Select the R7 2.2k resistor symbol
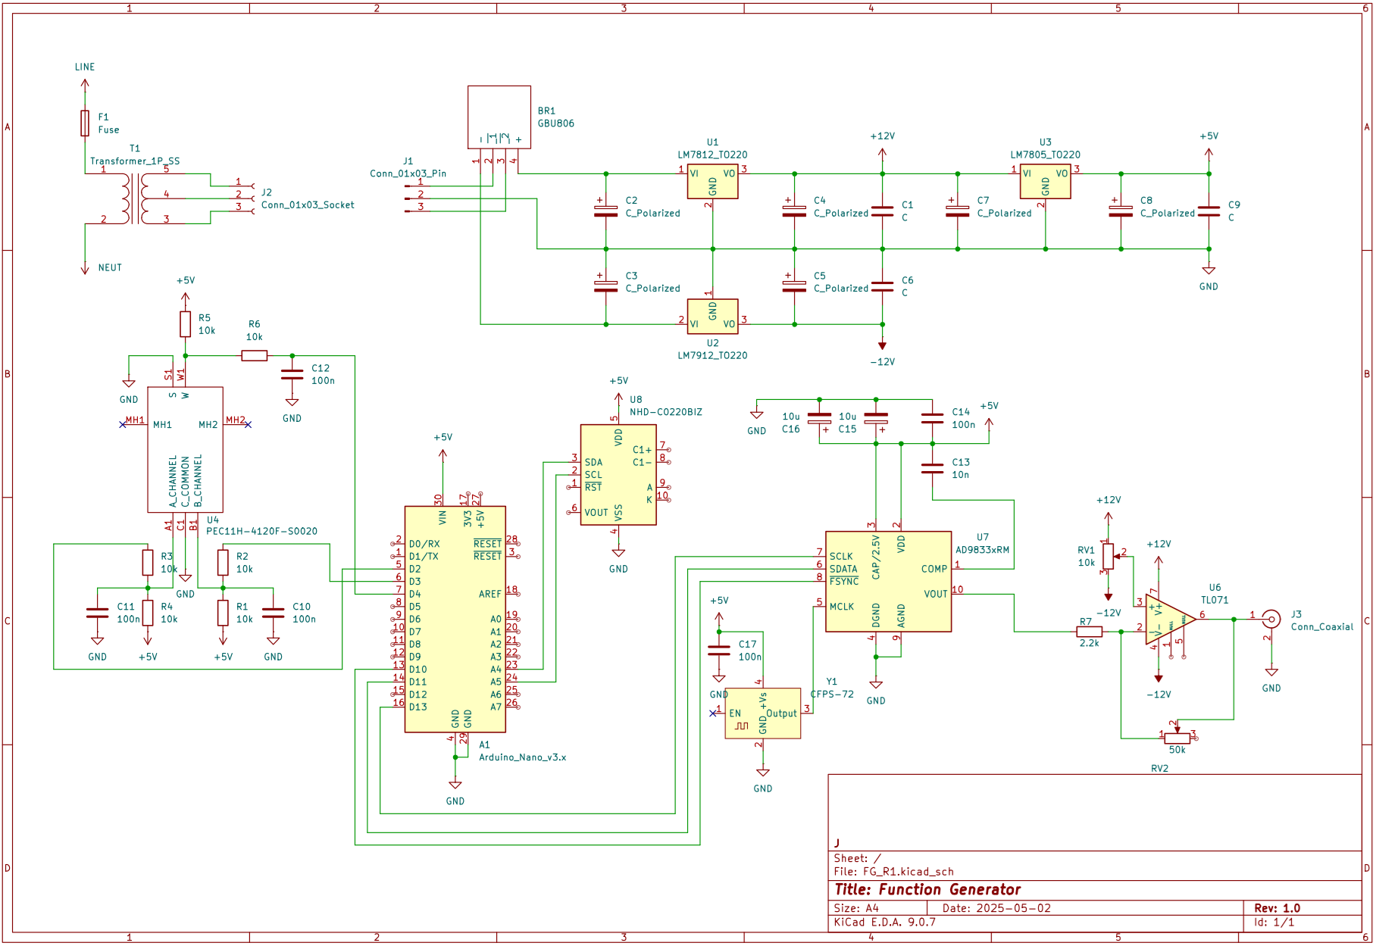The height and width of the screenshot is (946, 1376). (1089, 632)
